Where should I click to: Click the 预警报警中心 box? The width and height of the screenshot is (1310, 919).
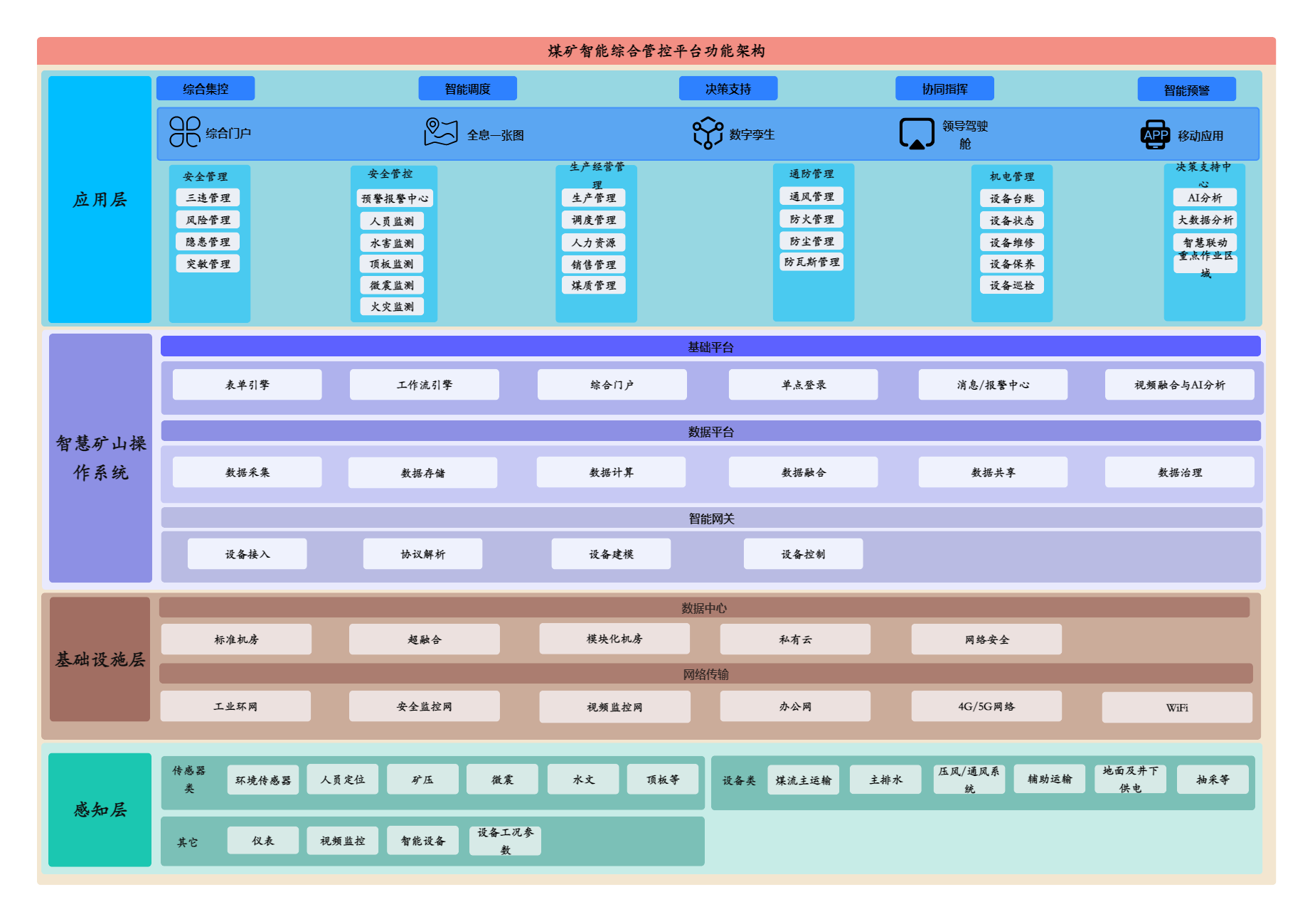395,198
